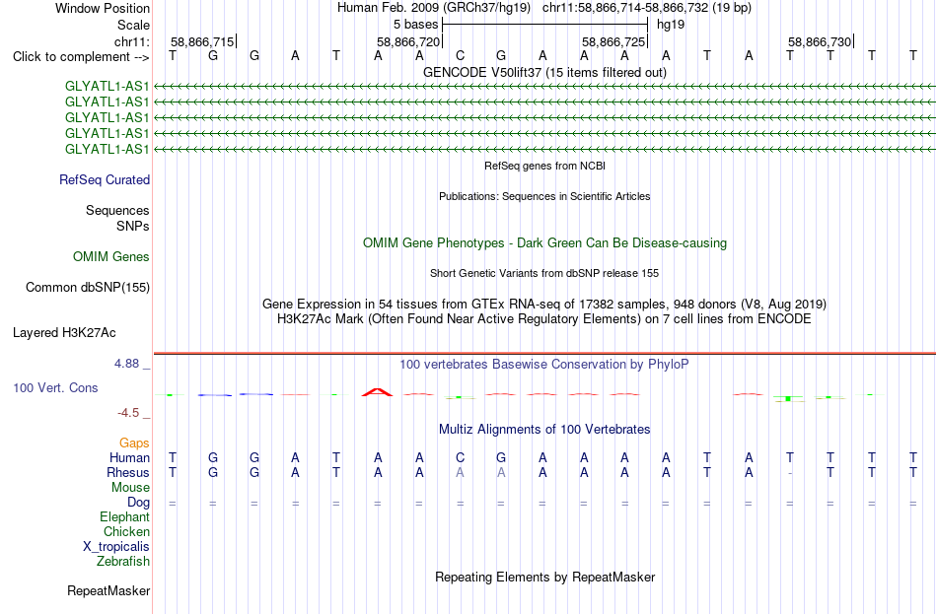Click the 58,866,725 position tick label
This screenshot has height=614, width=937.
point(613,41)
